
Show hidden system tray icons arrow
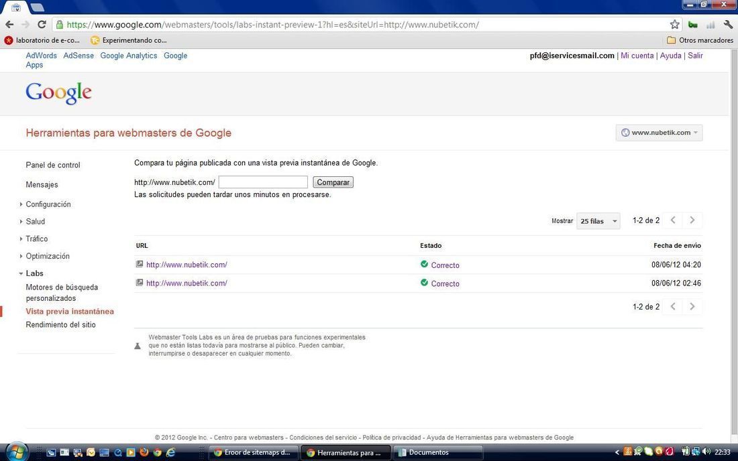[x=617, y=452]
